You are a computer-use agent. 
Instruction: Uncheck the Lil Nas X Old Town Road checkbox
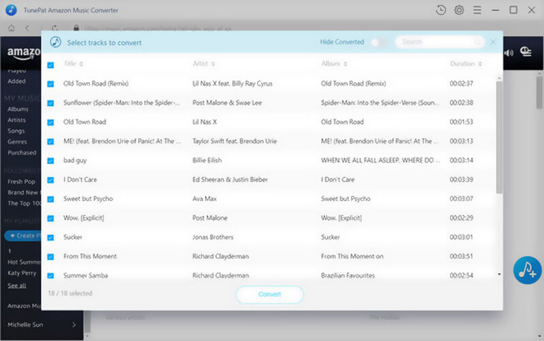click(50, 122)
